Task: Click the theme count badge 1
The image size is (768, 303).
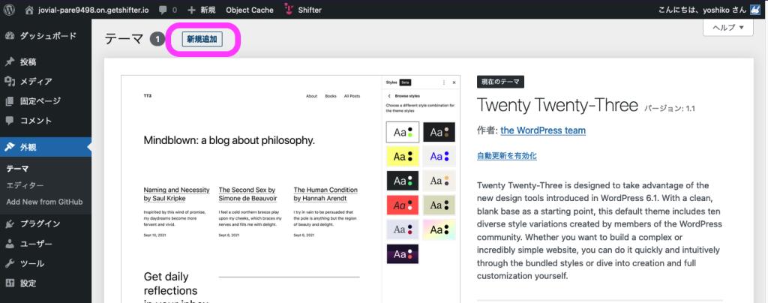Action: tap(157, 40)
